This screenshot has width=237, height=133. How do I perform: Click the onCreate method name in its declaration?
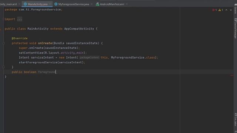45,43
